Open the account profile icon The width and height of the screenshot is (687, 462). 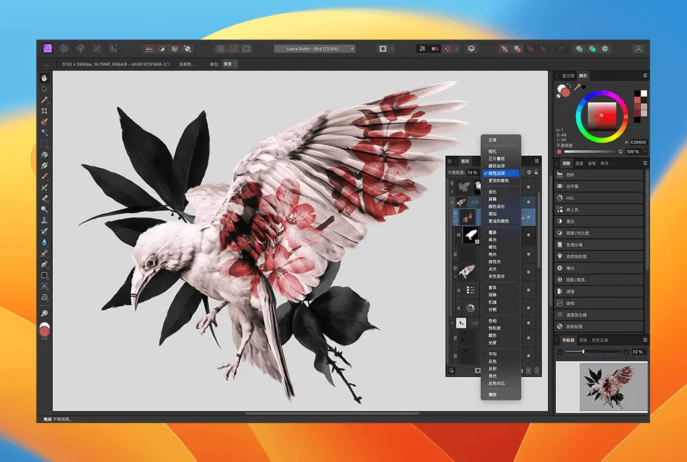point(638,49)
